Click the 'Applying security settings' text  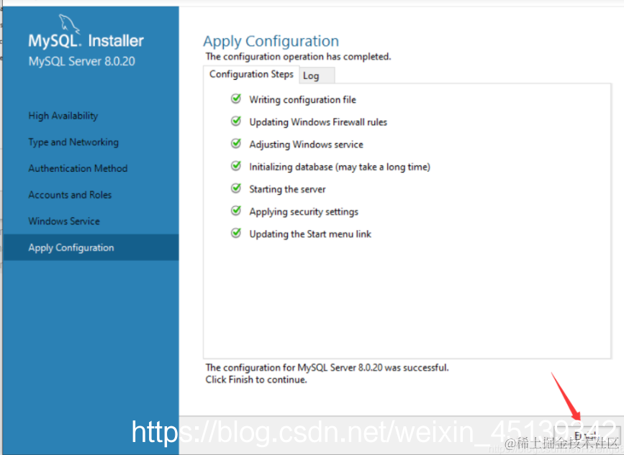coord(304,211)
